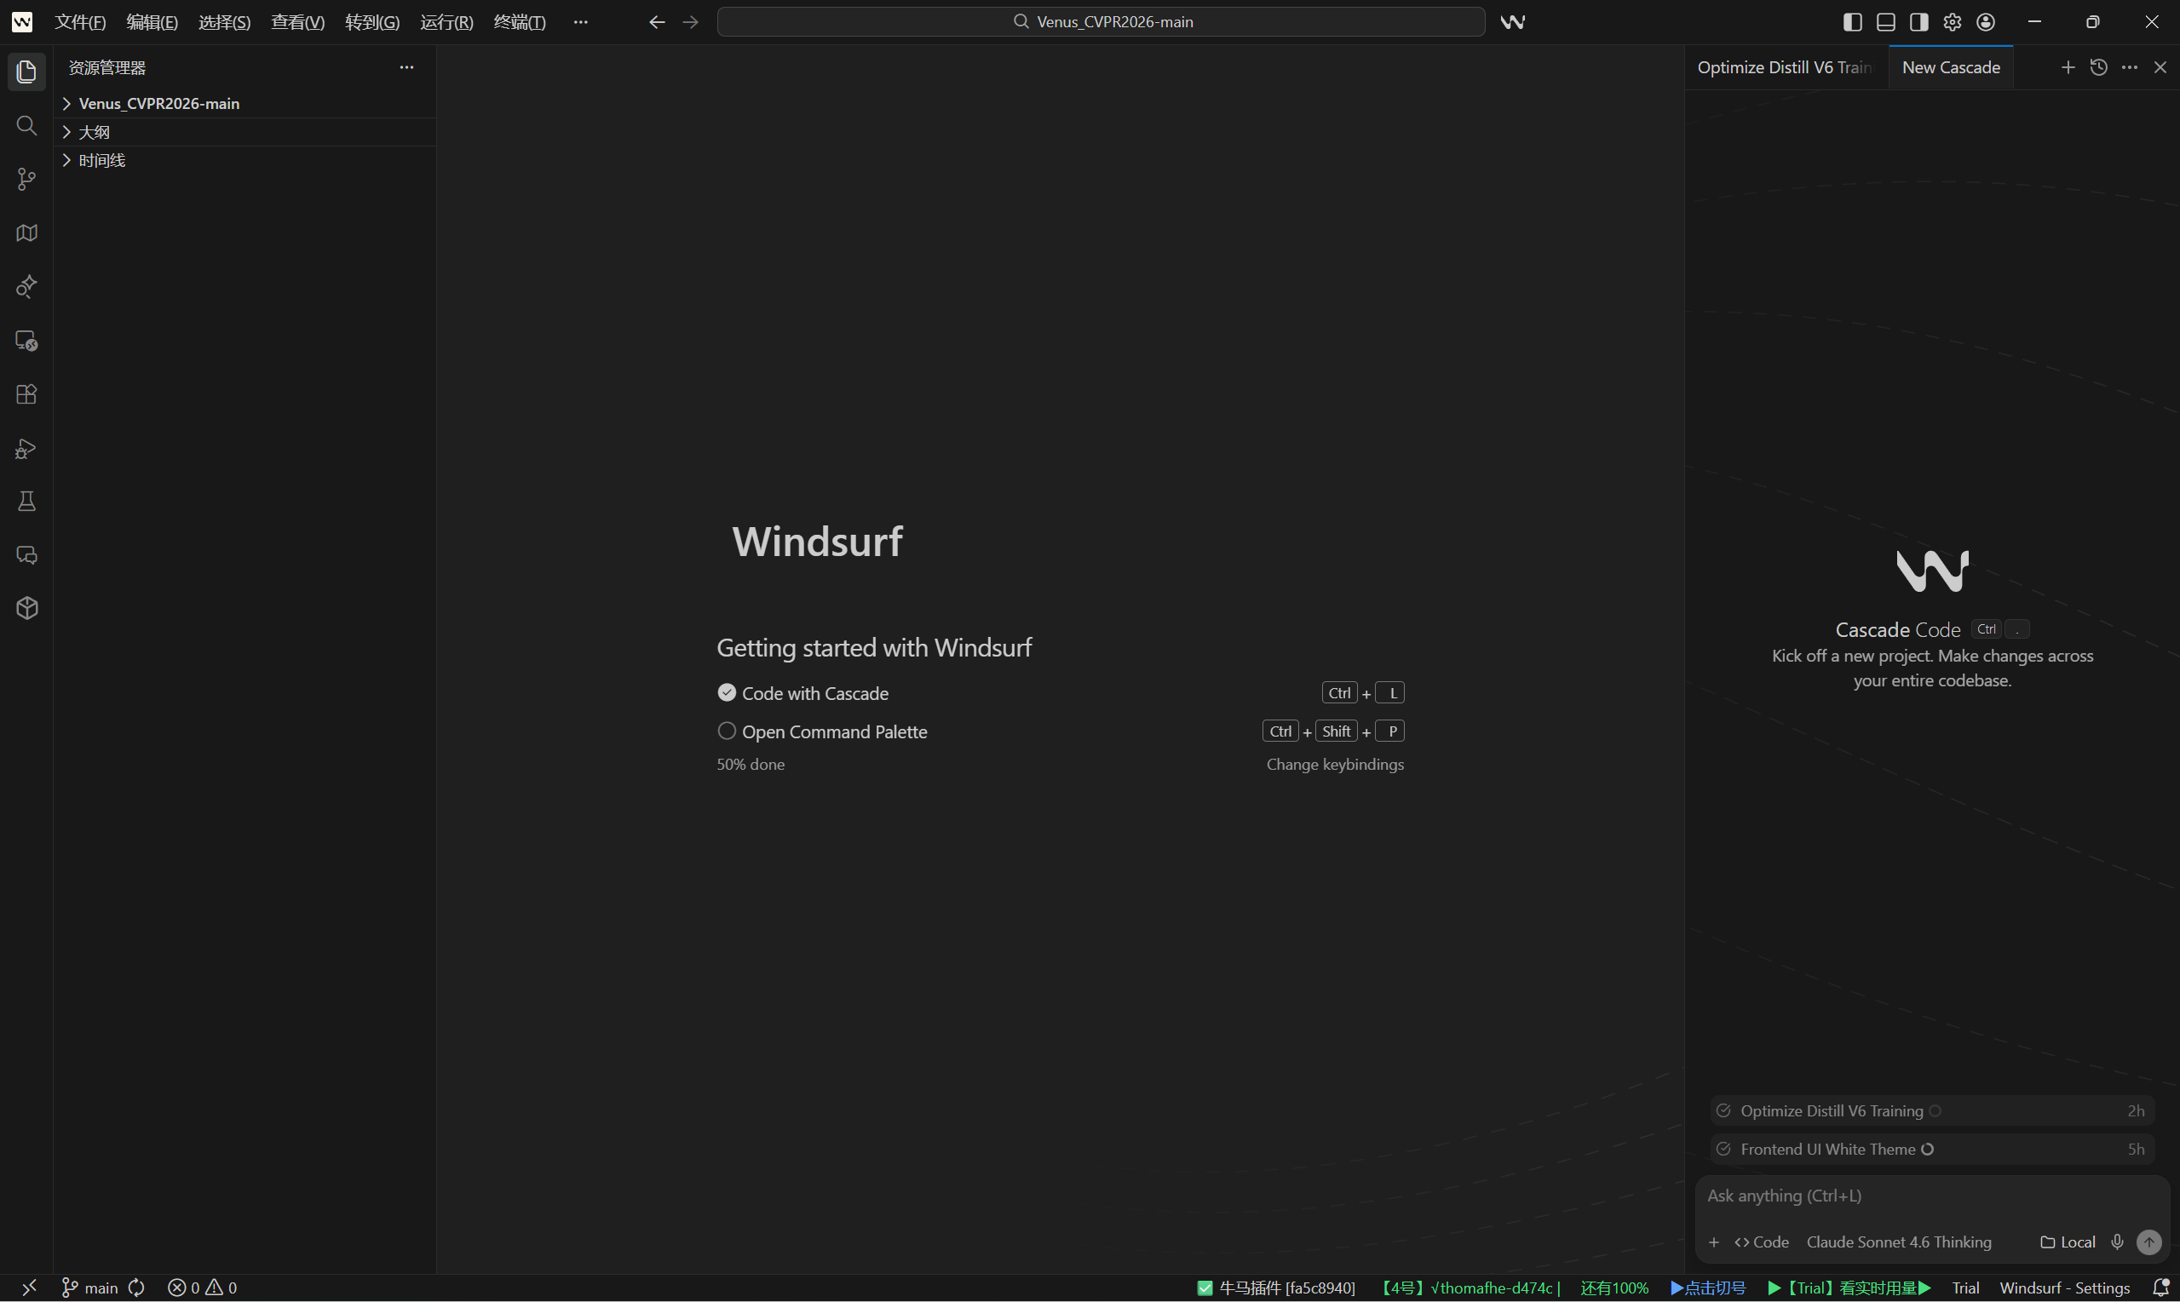Go forward with the right arrow
This screenshot has height=1302, width=2180.
click(691, 22)
